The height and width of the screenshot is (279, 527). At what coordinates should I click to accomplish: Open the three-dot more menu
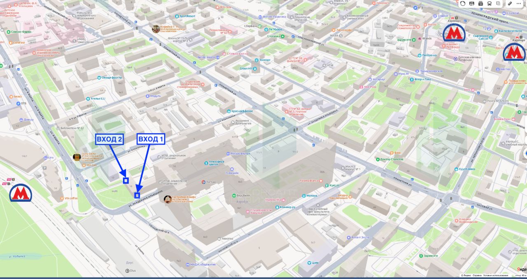click(x=519, y=3)
